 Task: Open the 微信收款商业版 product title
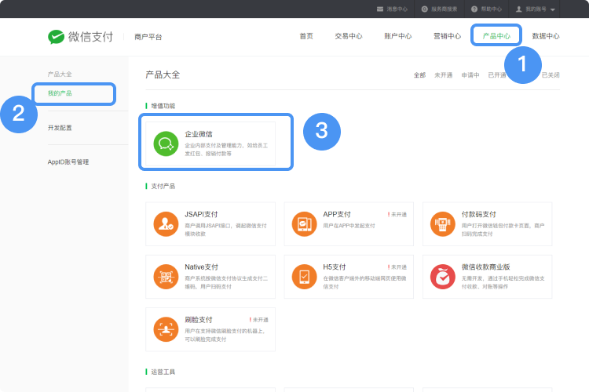click(485, 267)
